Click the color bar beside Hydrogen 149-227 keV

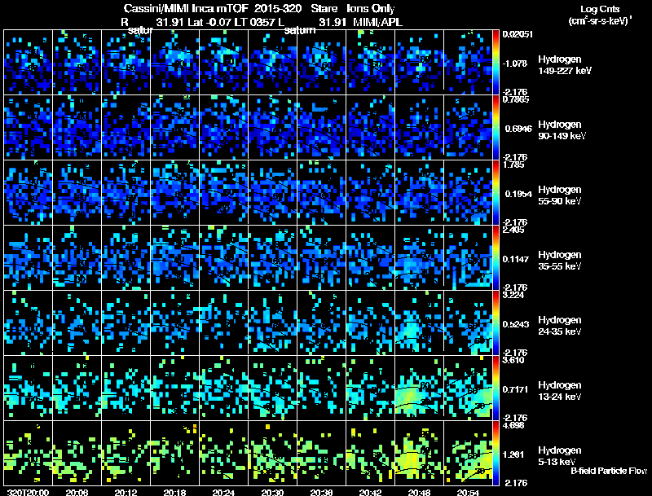click(x=496, y=63)
